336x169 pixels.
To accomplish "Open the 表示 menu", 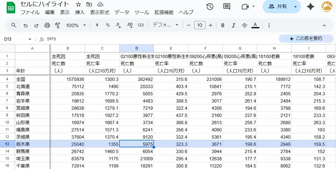I will click(x=65, y=12).
